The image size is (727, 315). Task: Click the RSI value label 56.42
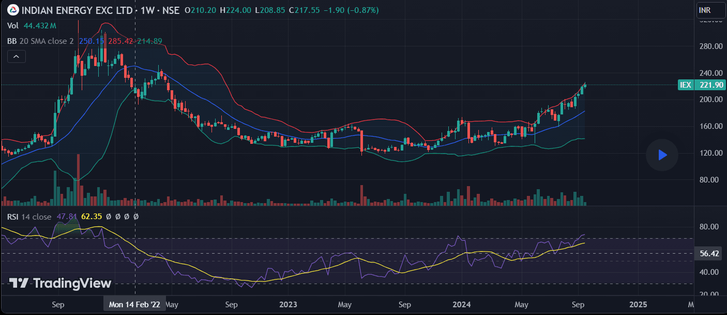pyautogui.click(x=709, y=255)
